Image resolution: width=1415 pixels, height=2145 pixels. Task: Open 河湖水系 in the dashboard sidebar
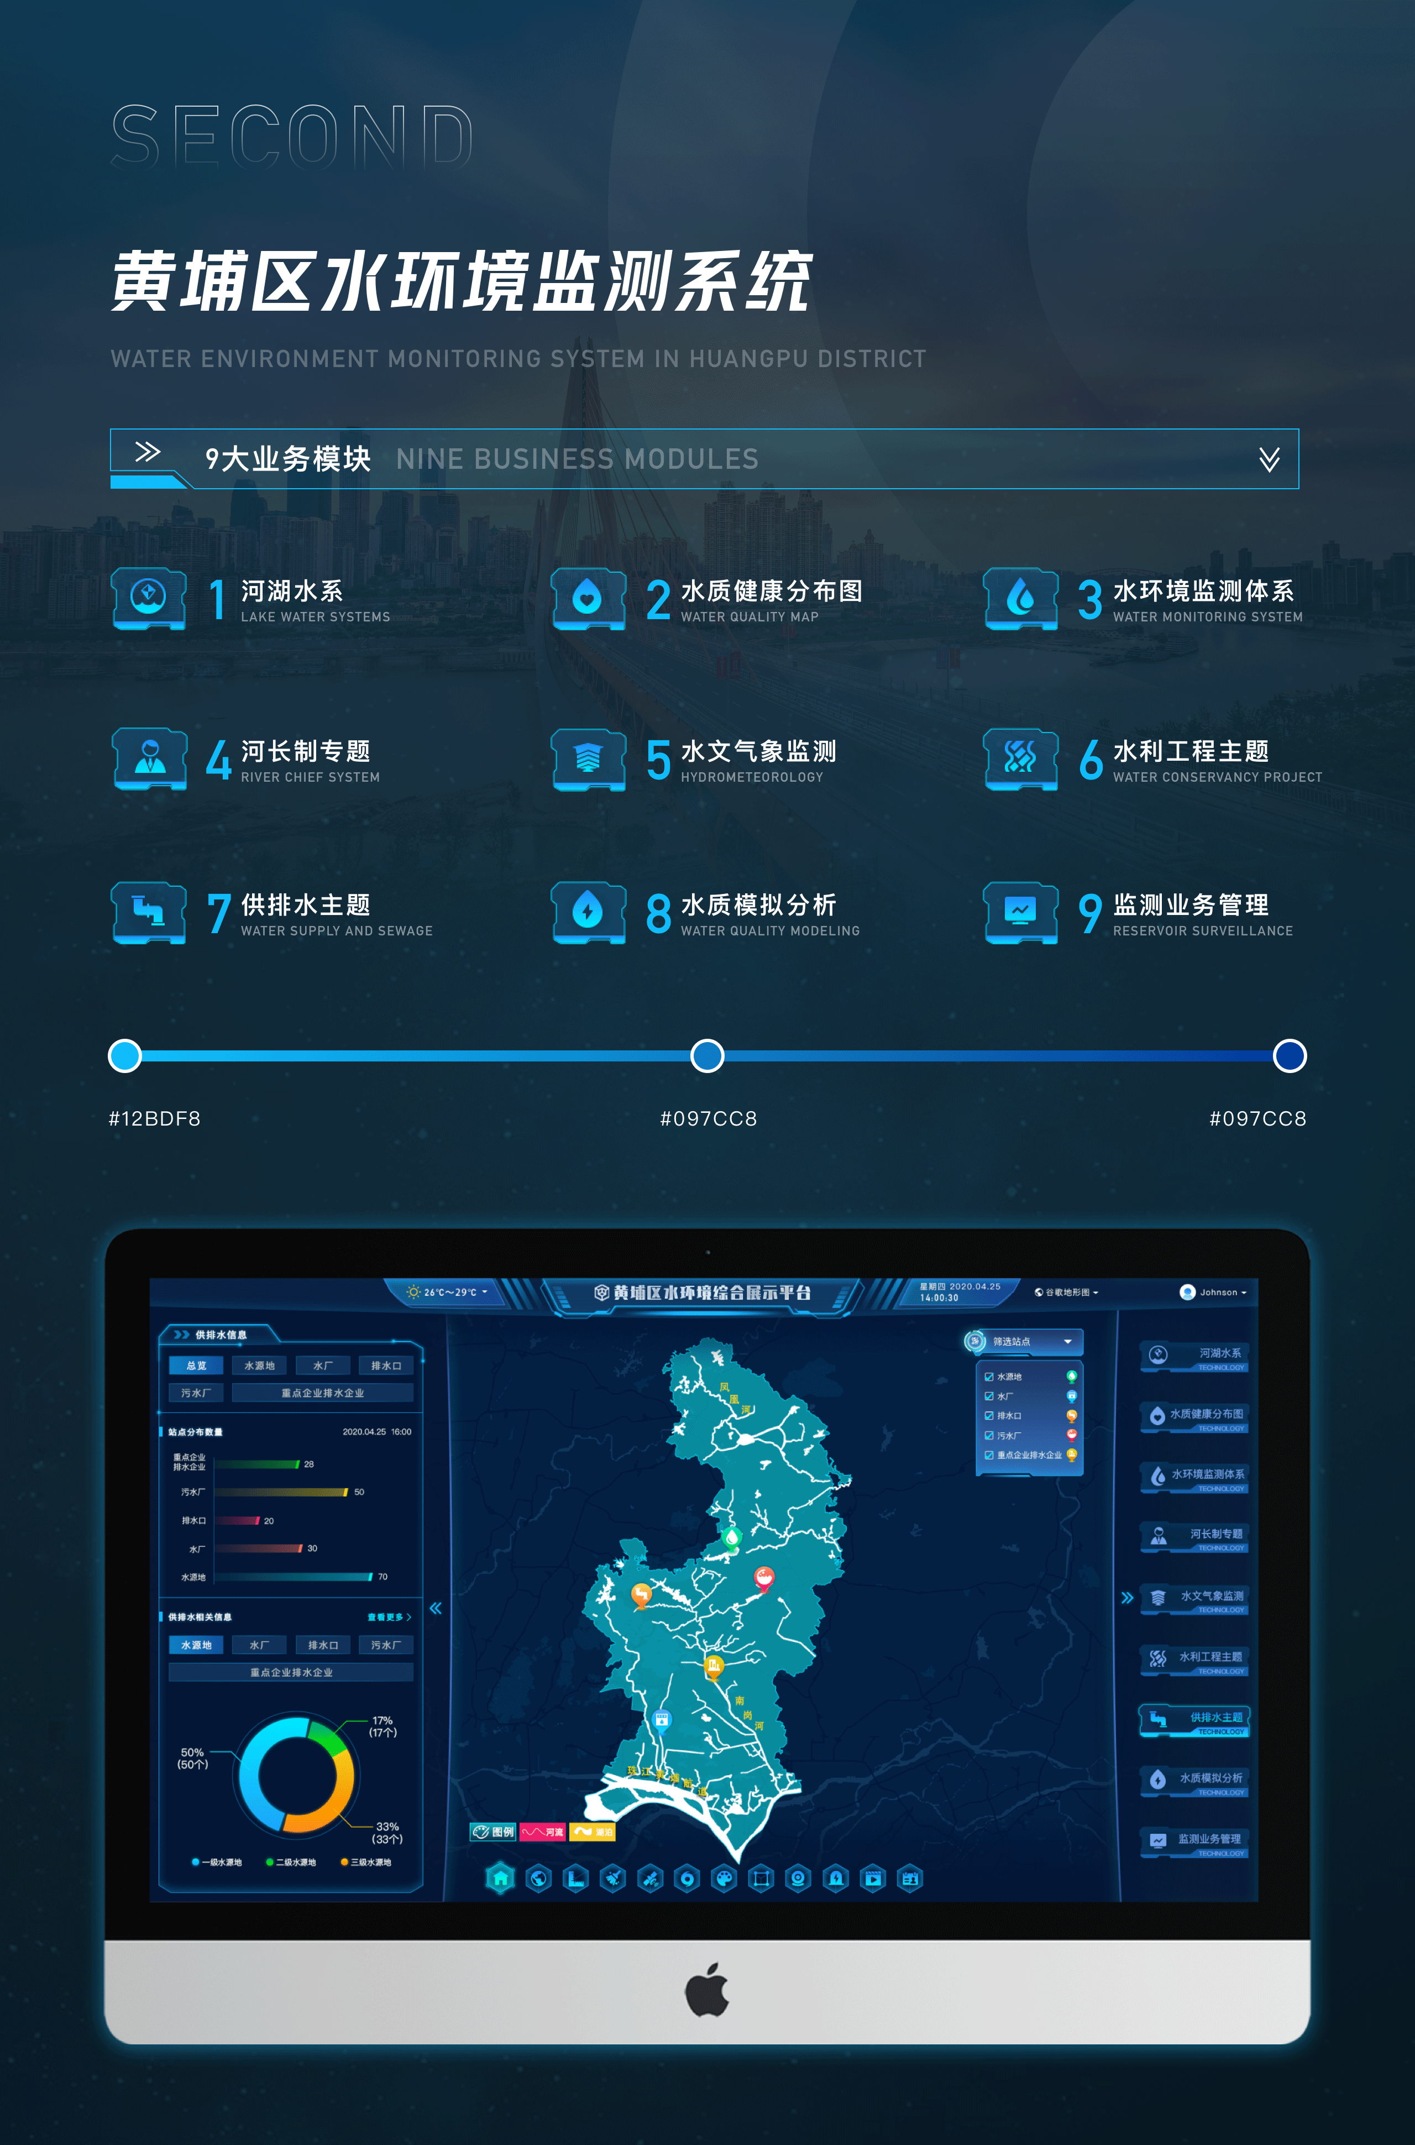1195,1356
